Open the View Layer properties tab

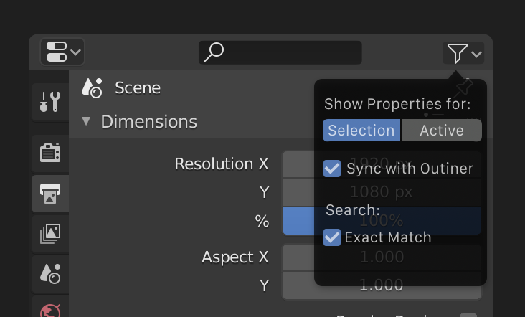coord(50,233)
